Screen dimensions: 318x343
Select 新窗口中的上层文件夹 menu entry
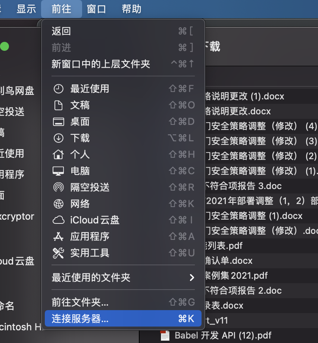123,64
